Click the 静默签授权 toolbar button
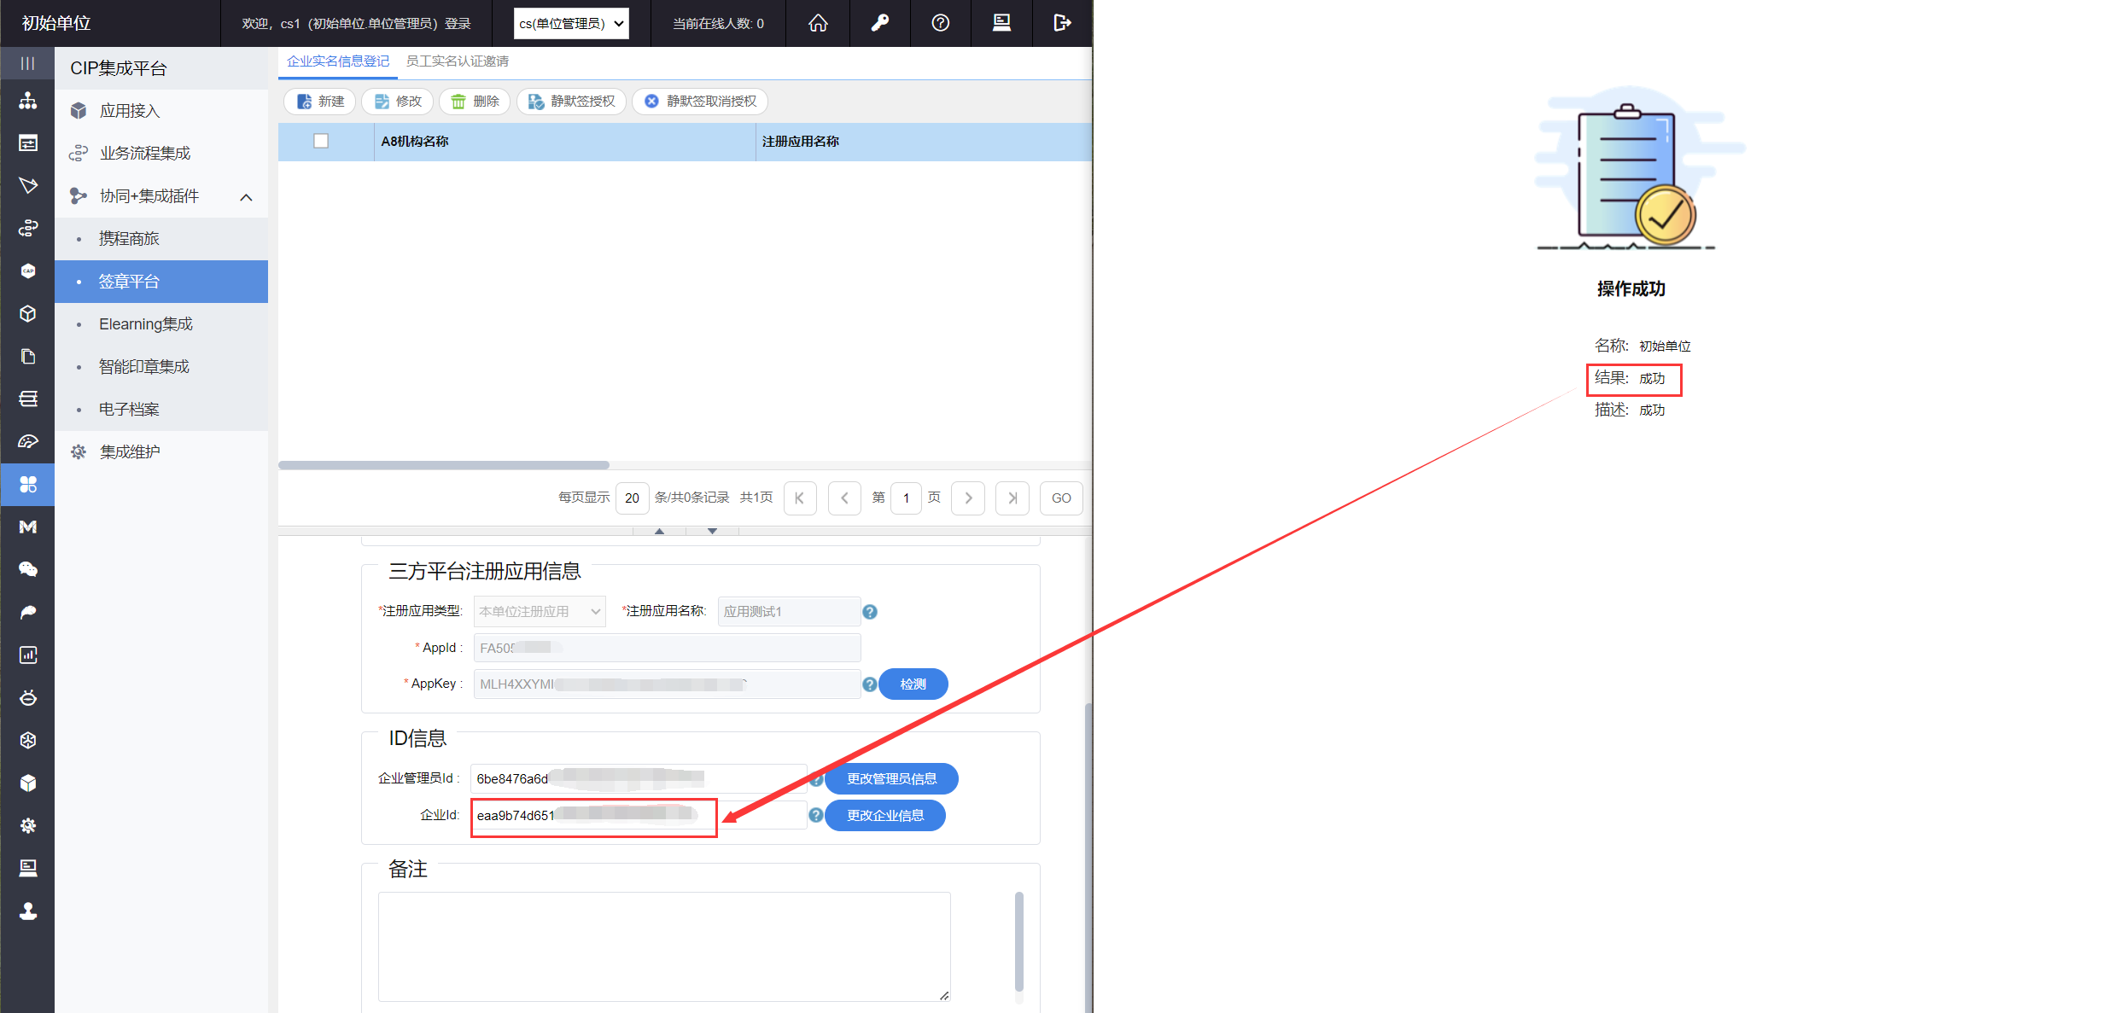 (571, 102)
